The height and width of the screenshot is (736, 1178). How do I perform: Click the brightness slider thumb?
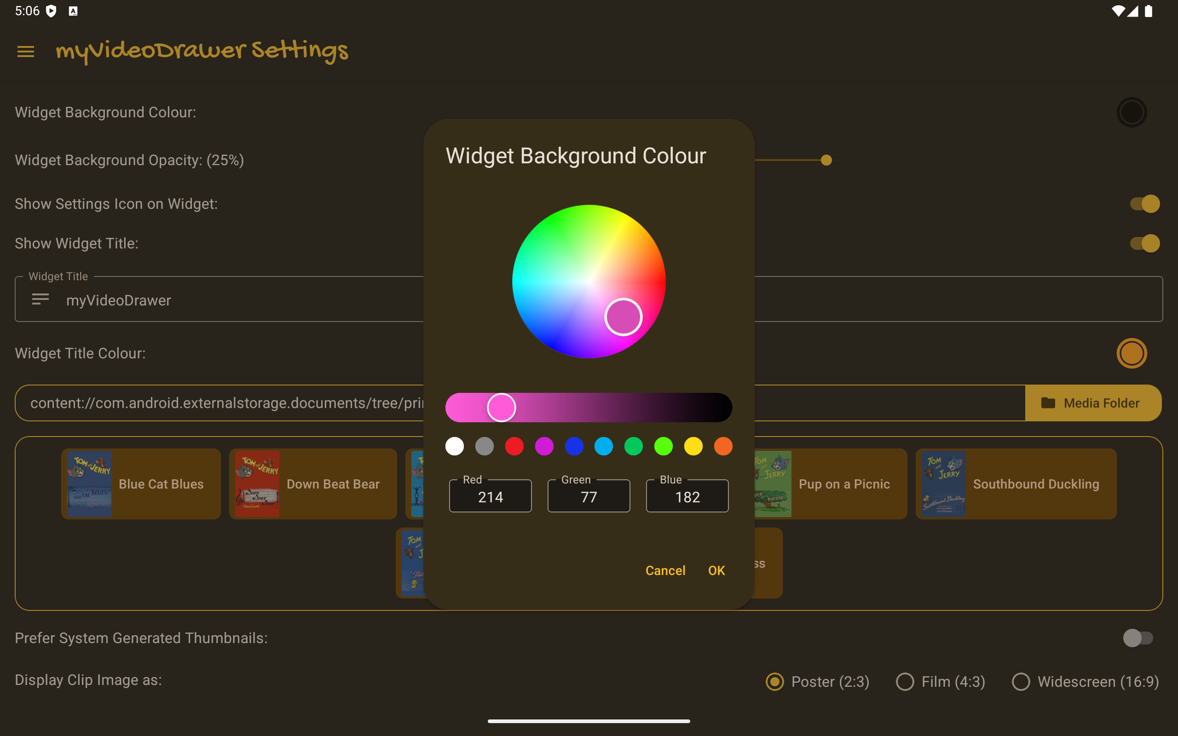pos(502,408)
